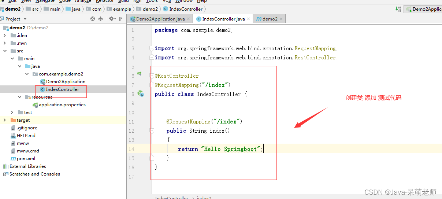
Task: Fold the import block on line 3
Action: pos(152,48)
